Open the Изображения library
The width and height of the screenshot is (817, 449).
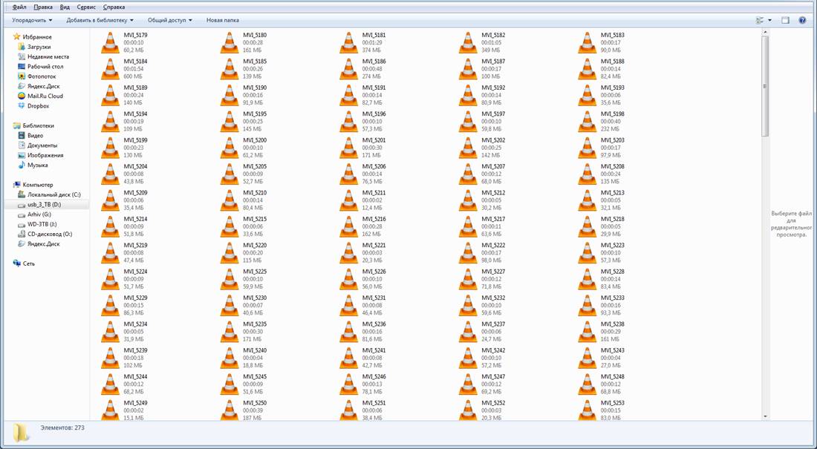tap(45, 155)
